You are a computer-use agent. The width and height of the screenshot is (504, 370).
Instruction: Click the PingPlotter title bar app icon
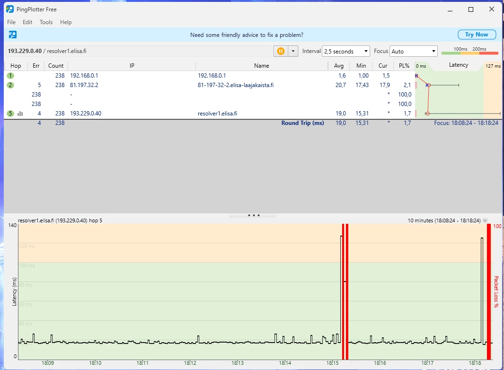10,9
